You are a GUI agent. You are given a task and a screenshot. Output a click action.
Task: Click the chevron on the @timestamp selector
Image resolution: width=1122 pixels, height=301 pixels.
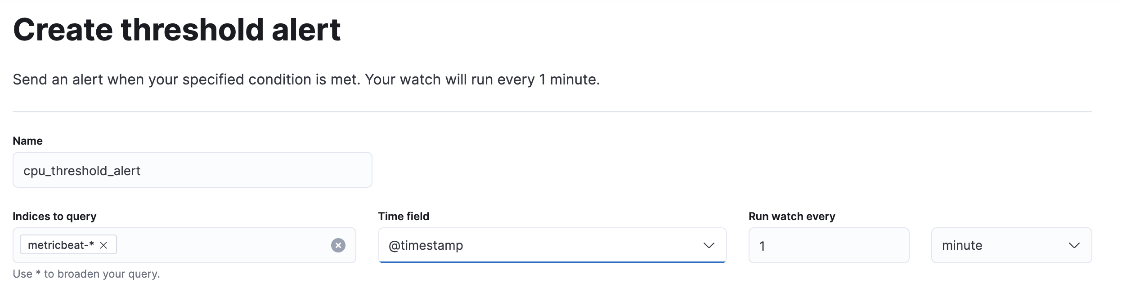pos(710,245)
